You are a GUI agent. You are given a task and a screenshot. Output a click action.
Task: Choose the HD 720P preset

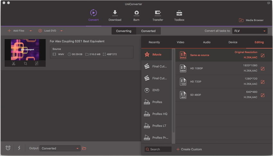tap(224, 82)
